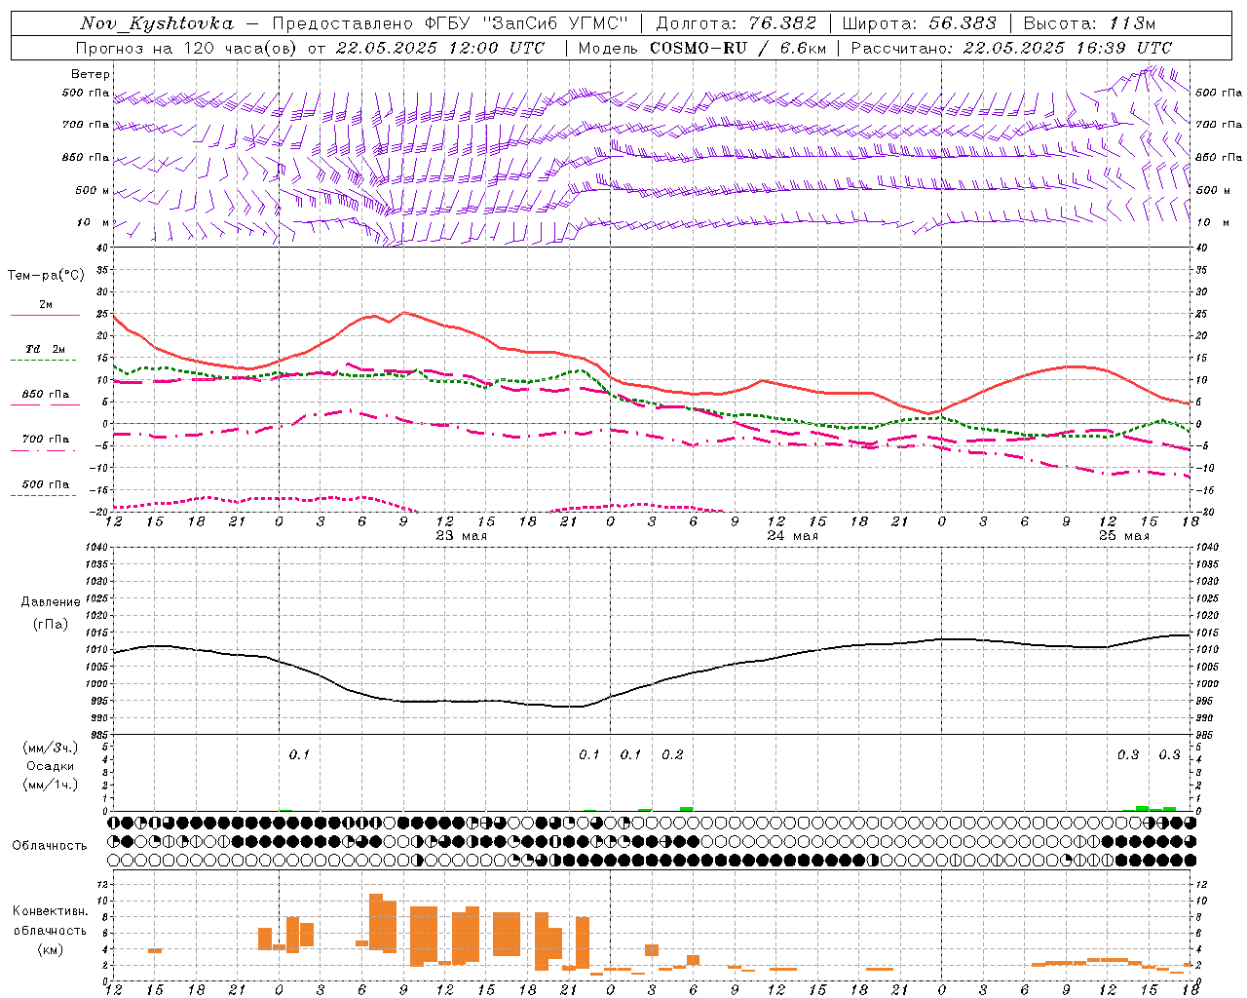Select the Конвективн. panel label
The image size is (1247, 998).
tap(51, 910)
